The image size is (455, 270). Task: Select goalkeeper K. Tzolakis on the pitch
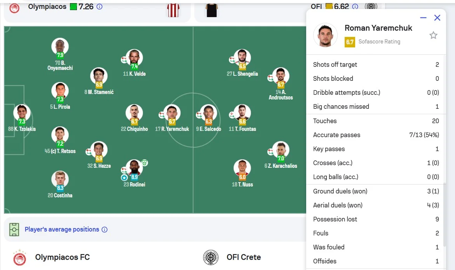pyautogui.click(x=22, y=113)
